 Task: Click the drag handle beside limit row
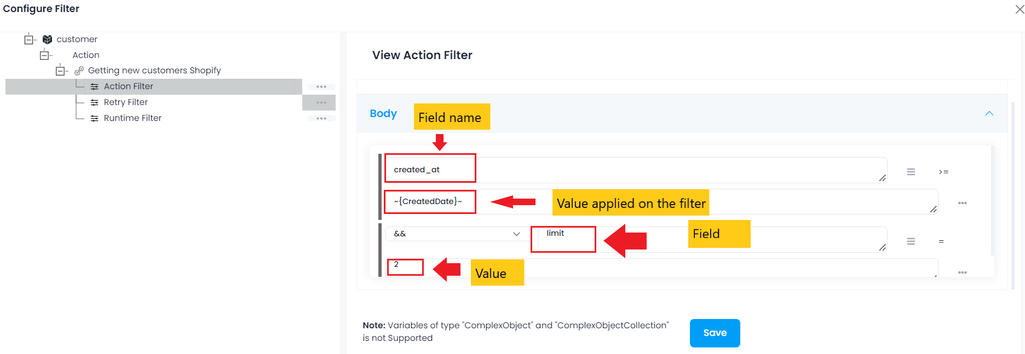pos(911,241)
